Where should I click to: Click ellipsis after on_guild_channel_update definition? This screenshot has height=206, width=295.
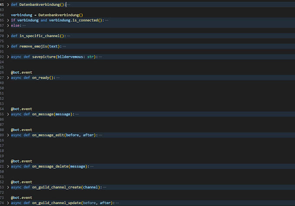118,203
